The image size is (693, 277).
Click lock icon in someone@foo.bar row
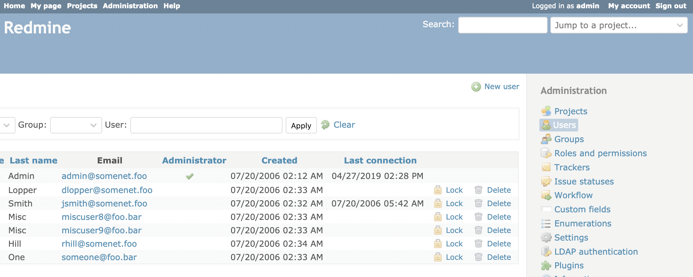(438, 257)
